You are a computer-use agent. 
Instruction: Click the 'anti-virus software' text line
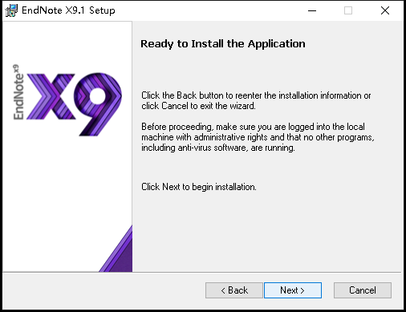218,148
